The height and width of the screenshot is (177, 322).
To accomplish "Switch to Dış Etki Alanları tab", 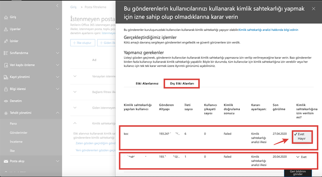I will pos(182,83).
